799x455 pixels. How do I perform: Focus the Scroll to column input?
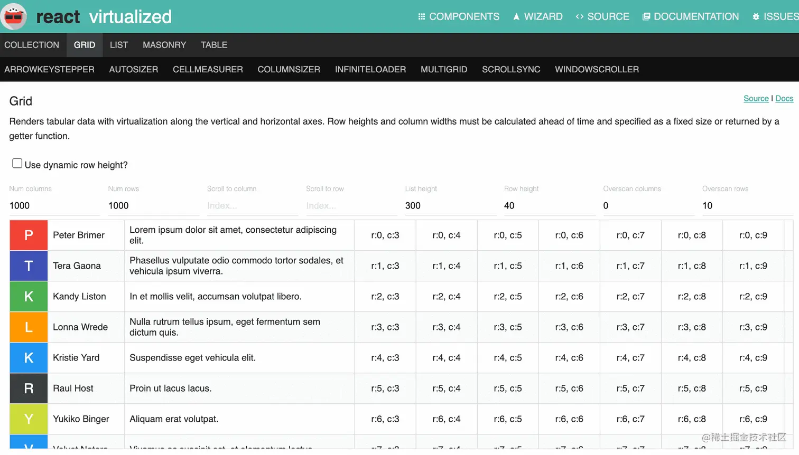(253, 205)
